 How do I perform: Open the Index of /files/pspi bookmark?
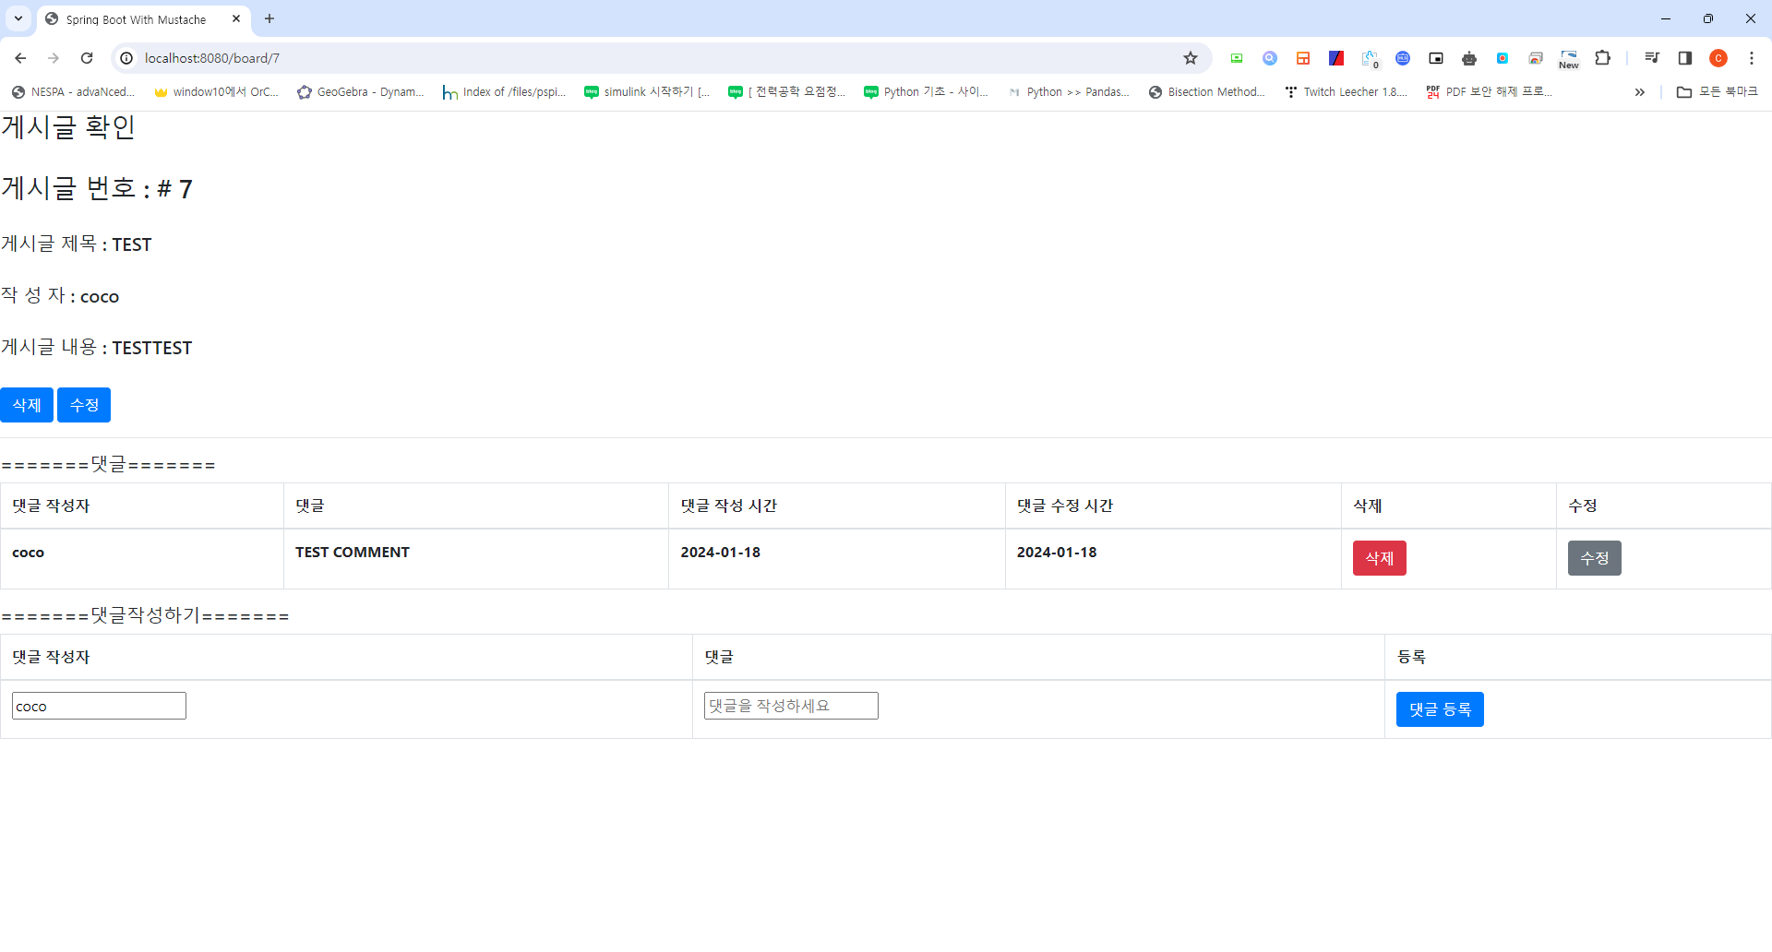pos(505,92)
